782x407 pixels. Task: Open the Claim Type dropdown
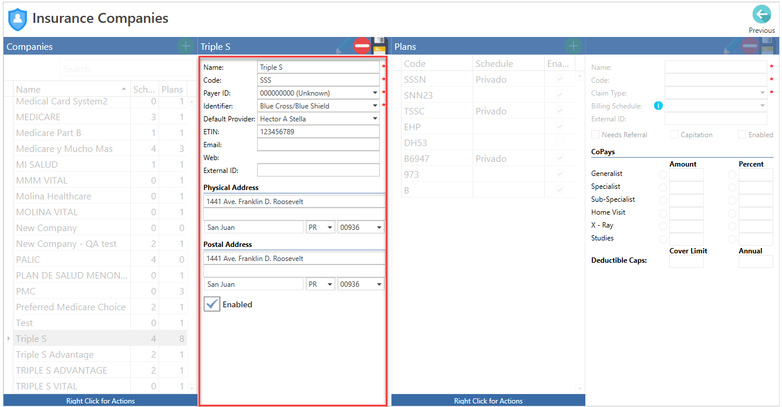[763, 93]
